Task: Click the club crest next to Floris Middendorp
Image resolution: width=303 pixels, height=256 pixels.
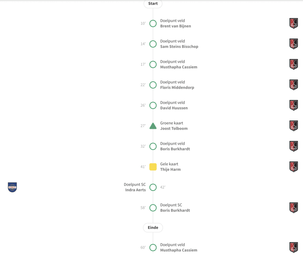Action: (293, 85)
